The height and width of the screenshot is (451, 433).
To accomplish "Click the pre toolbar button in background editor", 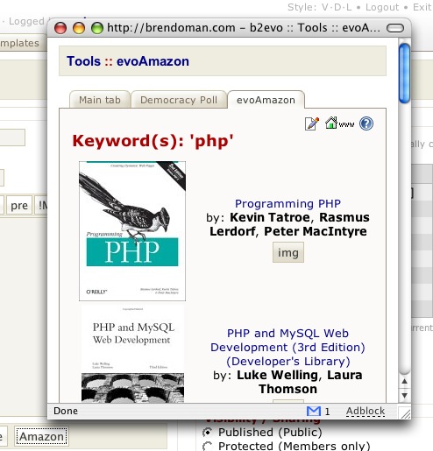I will click(19, 206).
